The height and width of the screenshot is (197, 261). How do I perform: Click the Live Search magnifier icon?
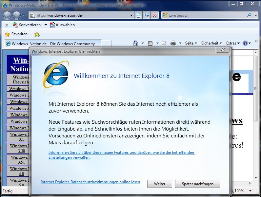coord(250,15)
